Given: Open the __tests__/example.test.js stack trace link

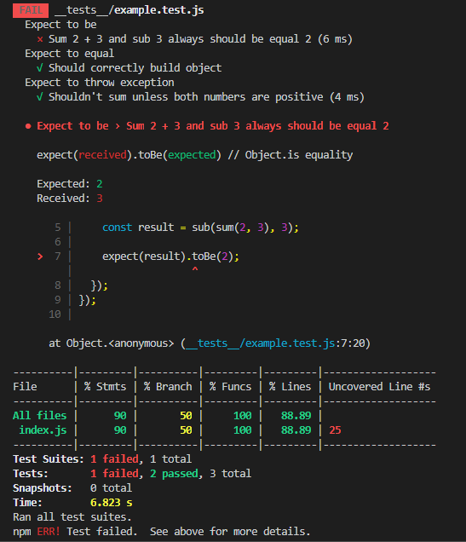Looking at the screenshot, I should coord(261,343).
